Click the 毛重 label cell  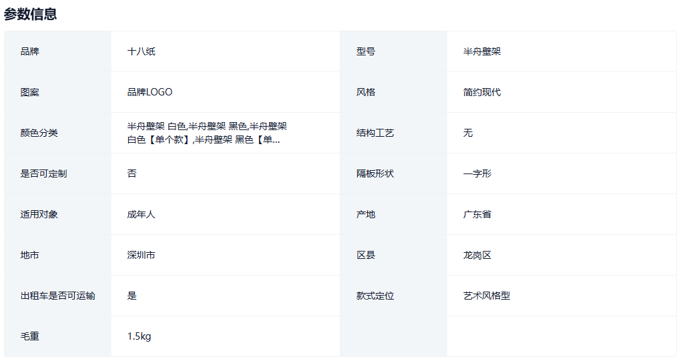[30, 336]
